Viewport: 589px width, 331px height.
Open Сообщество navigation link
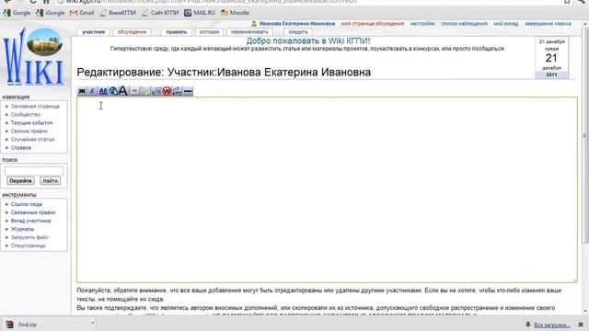tap(26, 115)
